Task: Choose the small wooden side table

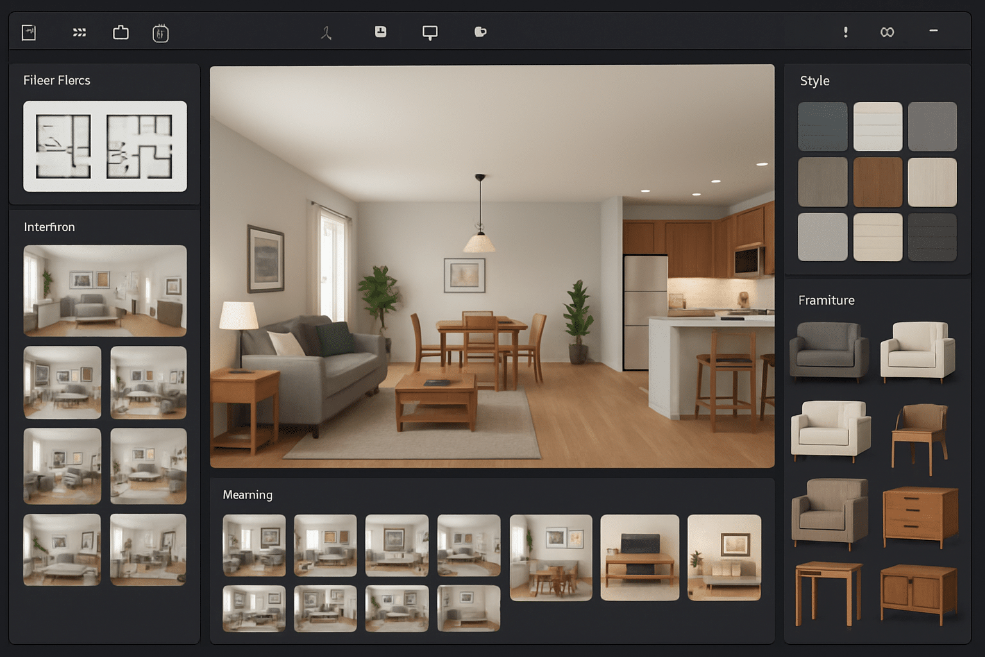Action: coord(828,593)
